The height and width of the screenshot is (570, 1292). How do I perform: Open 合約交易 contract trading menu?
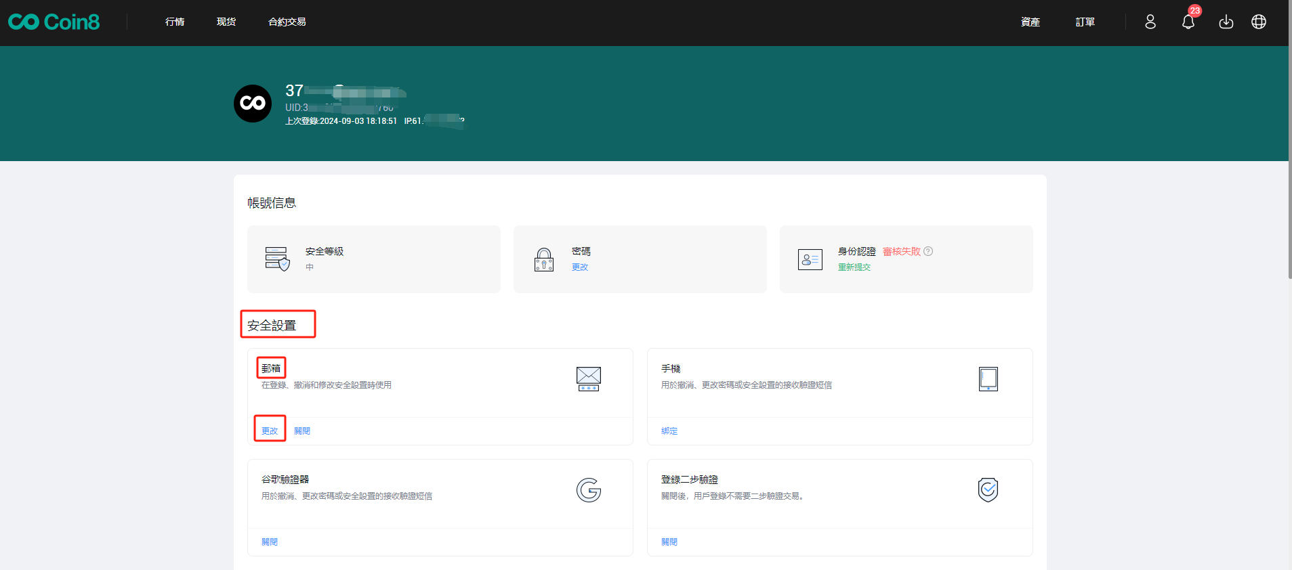coord(287,22)
